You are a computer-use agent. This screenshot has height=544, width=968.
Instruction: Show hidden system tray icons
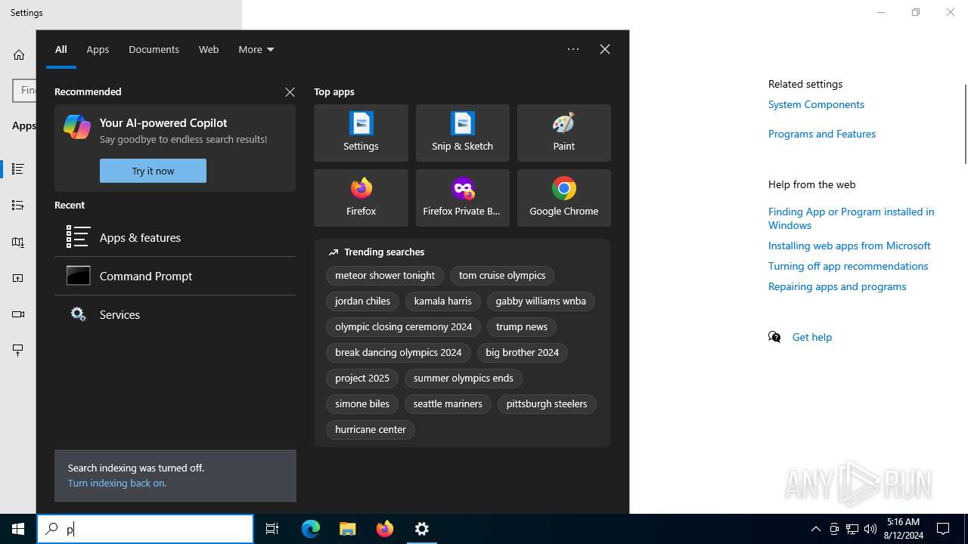coord(816,529)
